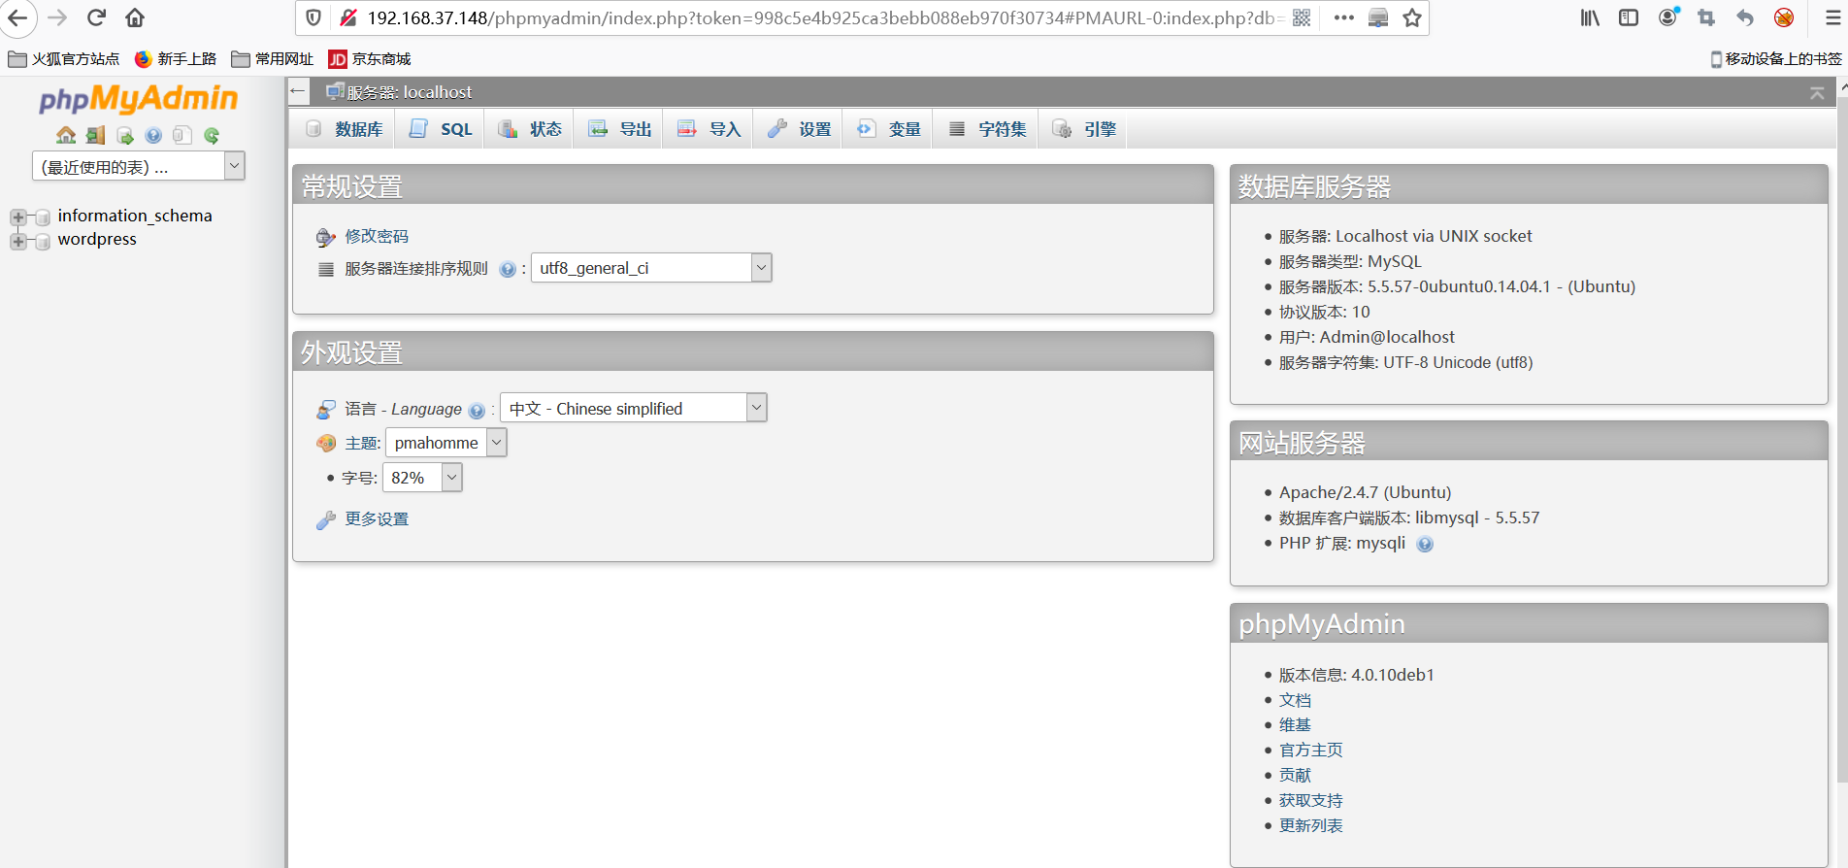
Task: Open the Firefox account avatar icon
Action: tap(1667, 17)
